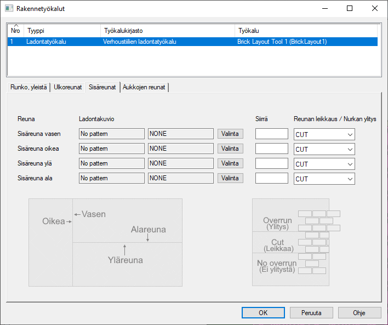The width and height of the screenshot is (388, 325).
Task: Sort list by Nro column header
Action: pos(15,31)
